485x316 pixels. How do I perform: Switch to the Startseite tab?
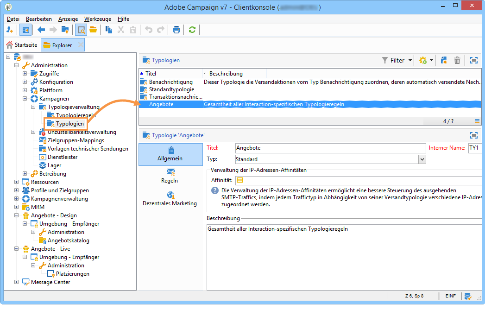(22, 45)
